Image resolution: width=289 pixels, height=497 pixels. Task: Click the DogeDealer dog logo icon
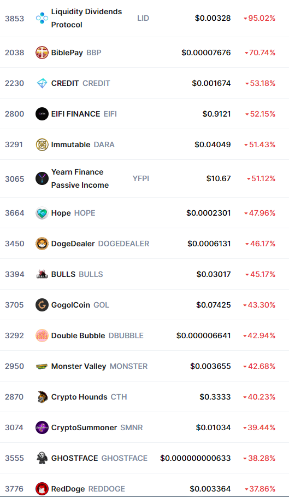pos(42,244)
